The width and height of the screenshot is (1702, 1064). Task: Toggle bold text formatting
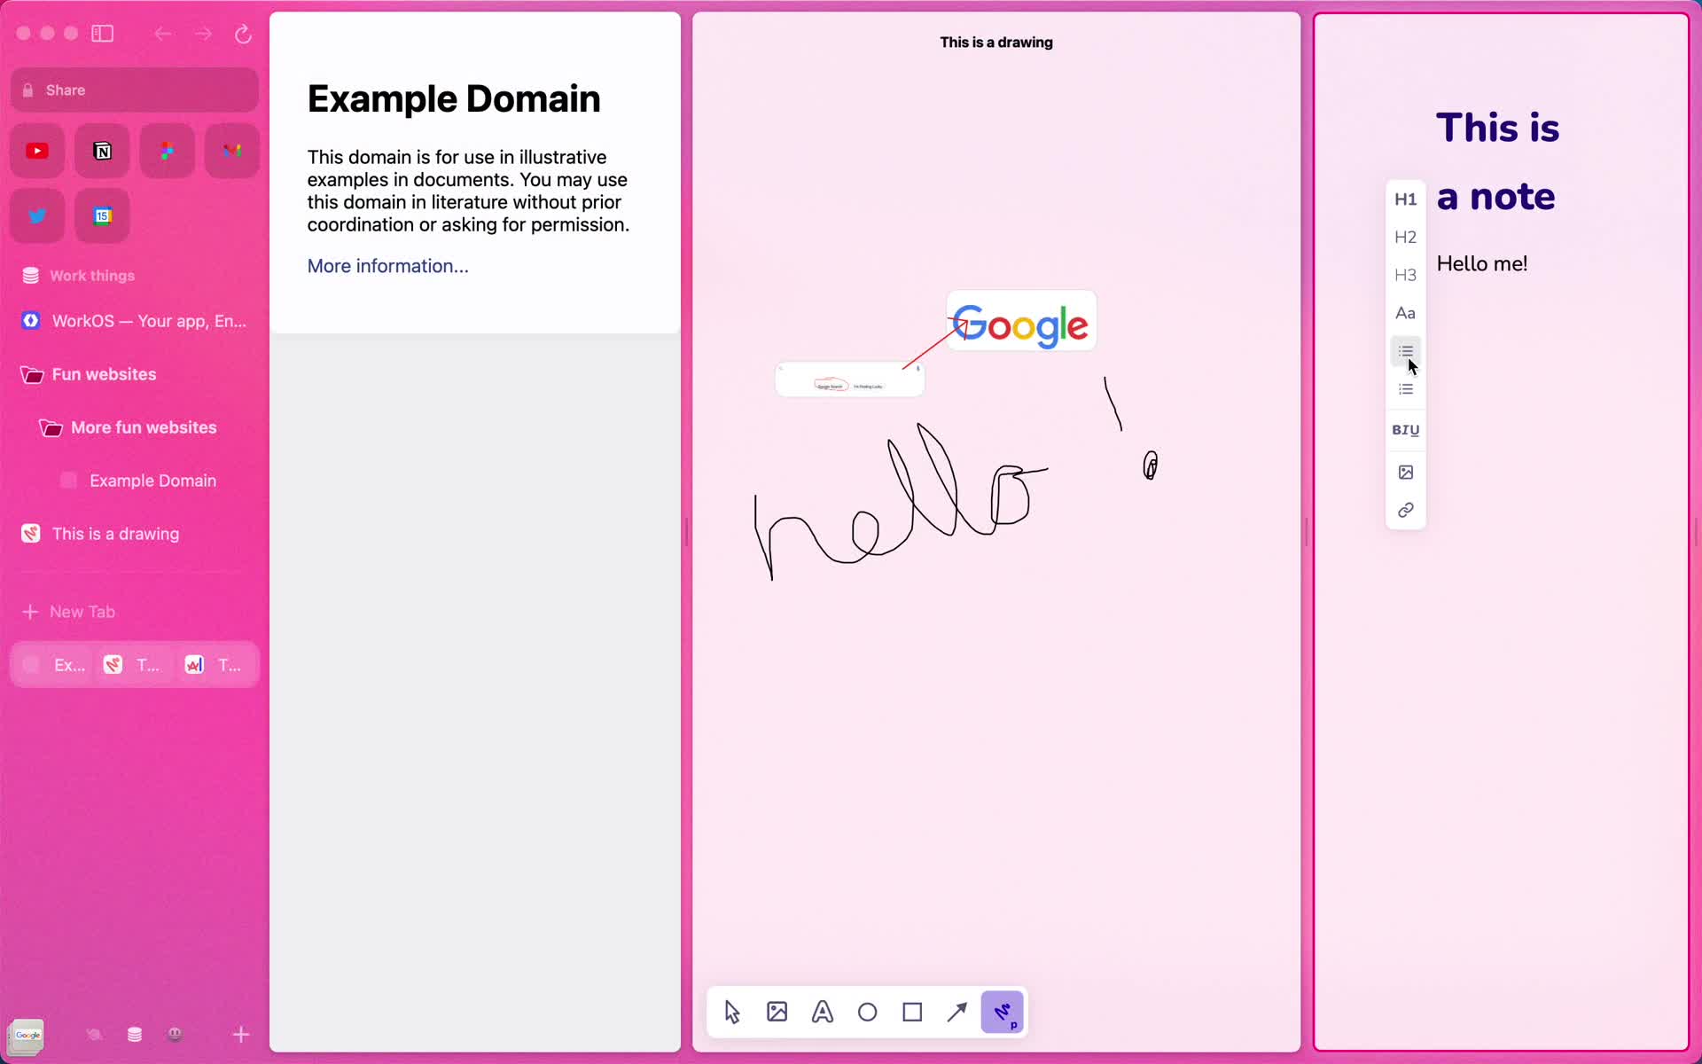coord(1395,429)
